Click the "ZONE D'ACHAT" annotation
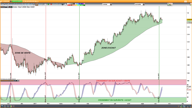 pyautogui.click(x=108, y=48)
